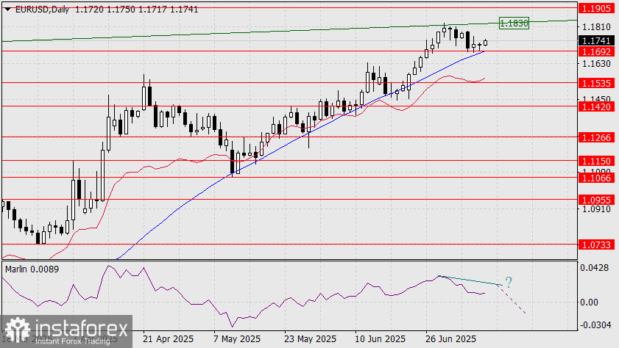Select the 1.1905 resistance level label
Viewport: 619px width, 348px height.
[x=596, y=8]
